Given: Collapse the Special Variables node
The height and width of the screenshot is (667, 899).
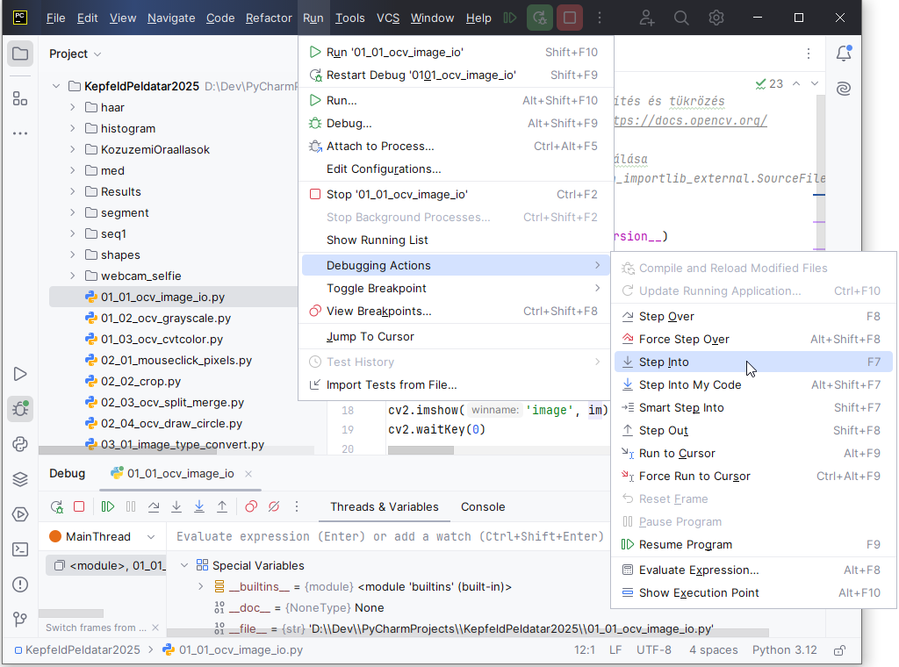Looking at the screenshot, I should (184, 565).
